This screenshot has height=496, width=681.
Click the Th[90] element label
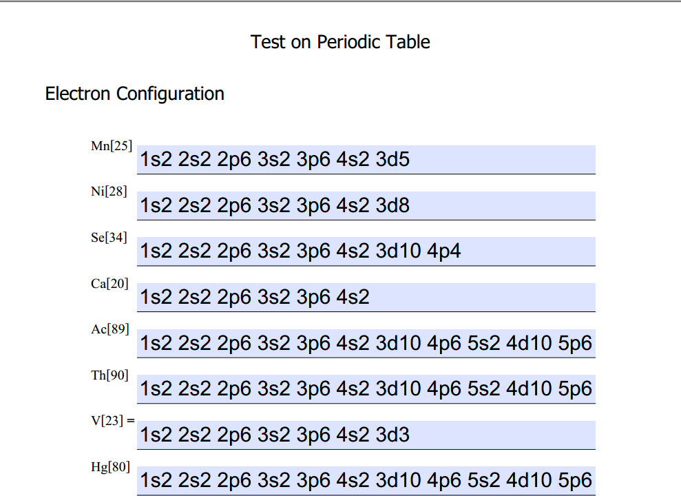tap(109, 375)
